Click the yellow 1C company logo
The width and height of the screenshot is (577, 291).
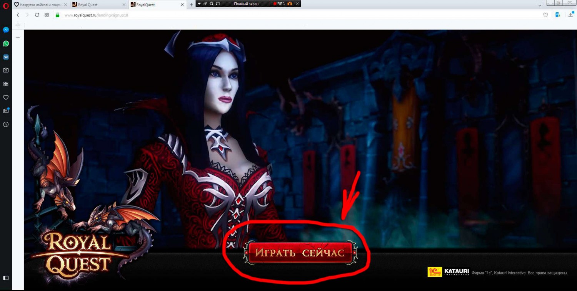tap(435, 272)
